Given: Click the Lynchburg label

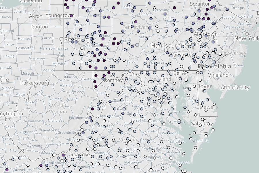Looking at the screenshot, I should click(102, 153).
